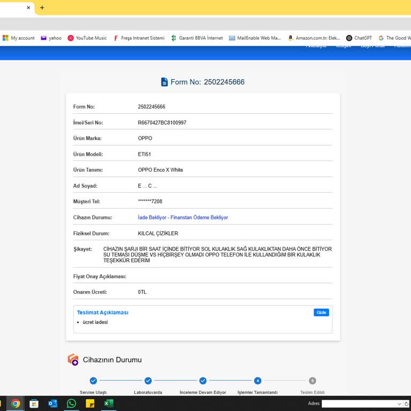Close the current browser tab
Screen dimensions: 411x411
(x=28, y=7)
